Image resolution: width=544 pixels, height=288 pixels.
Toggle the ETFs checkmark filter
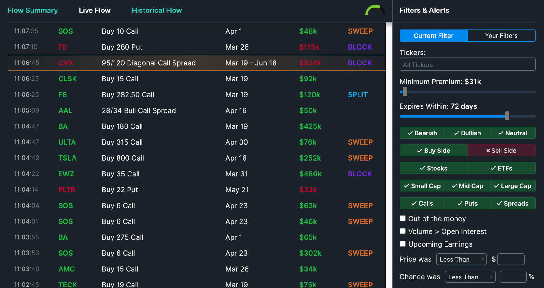point(501,168)
